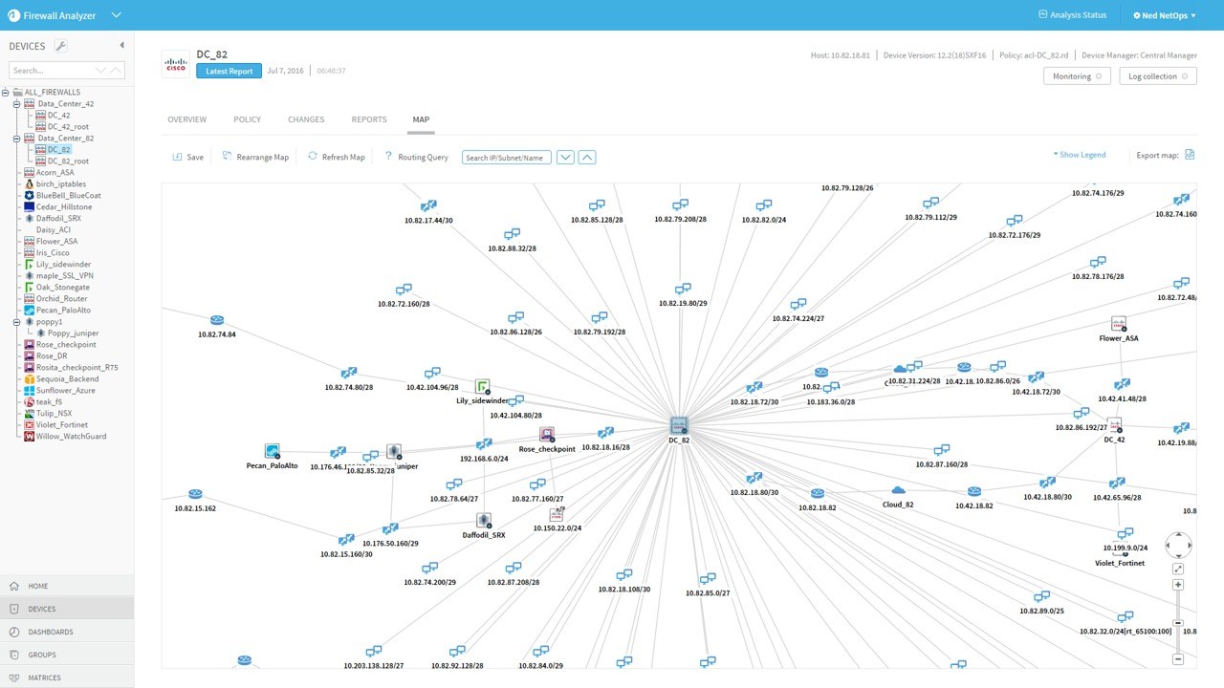Collapse the ALL_FIREWALLS tree node

[x=5, y=92]
